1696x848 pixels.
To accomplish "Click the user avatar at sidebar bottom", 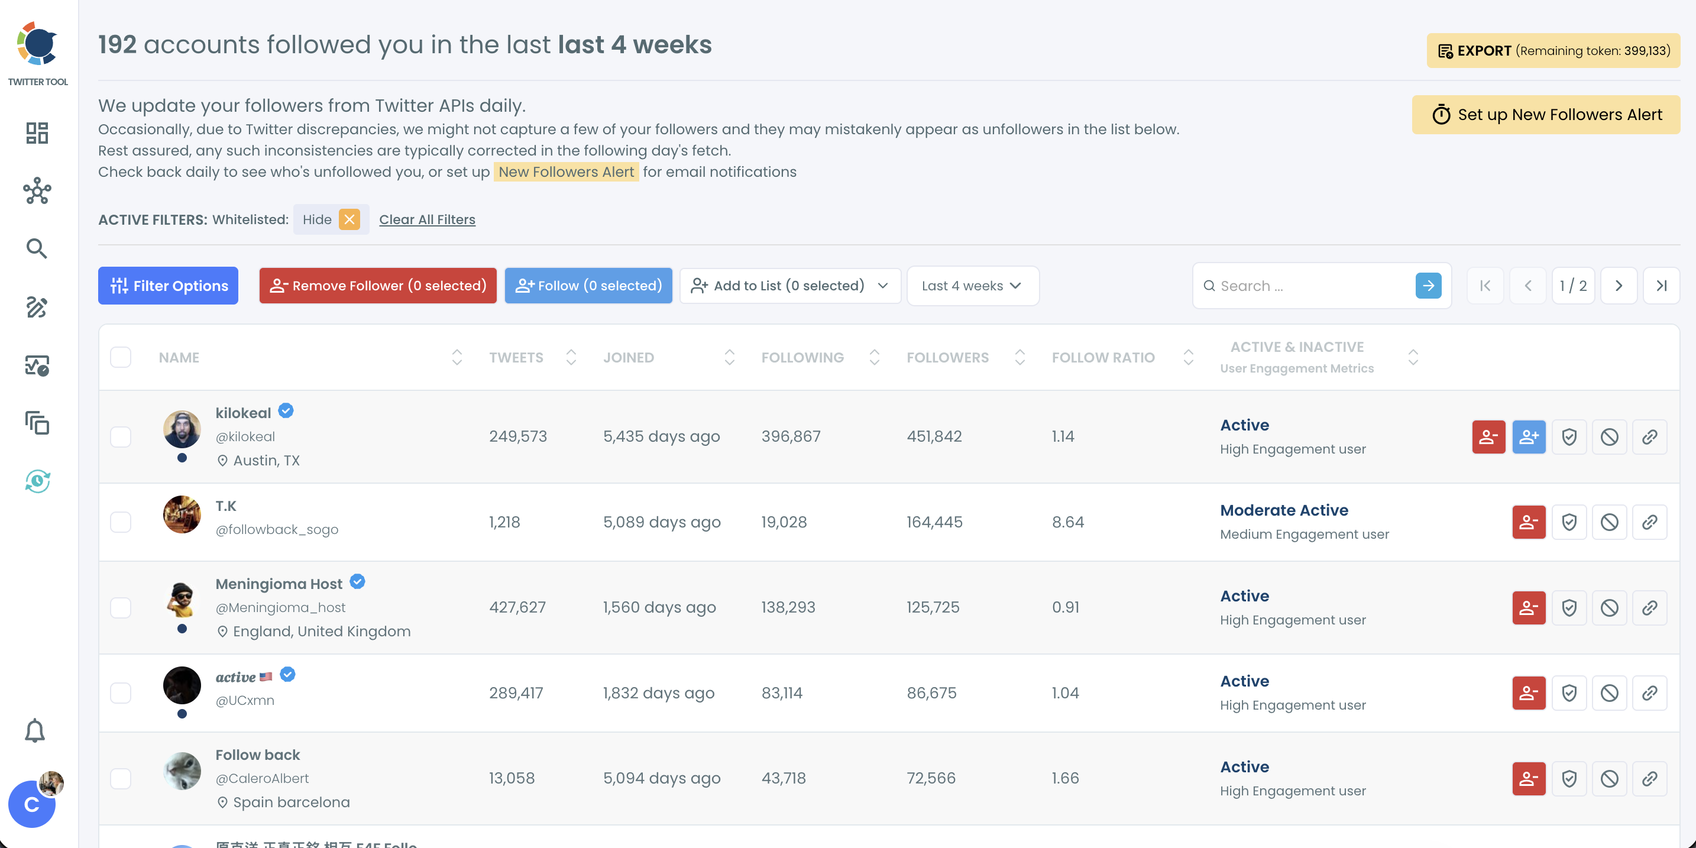I will pyautogui.click(x=33, y=804).
